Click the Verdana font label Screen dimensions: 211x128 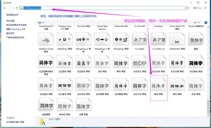(158, 26)
